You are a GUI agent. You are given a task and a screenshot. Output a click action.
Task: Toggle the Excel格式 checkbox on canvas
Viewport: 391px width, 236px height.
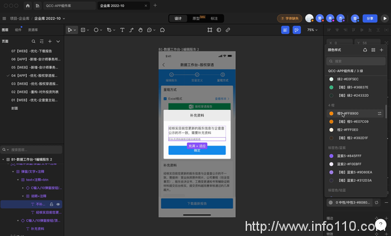[x=165, y=99]
